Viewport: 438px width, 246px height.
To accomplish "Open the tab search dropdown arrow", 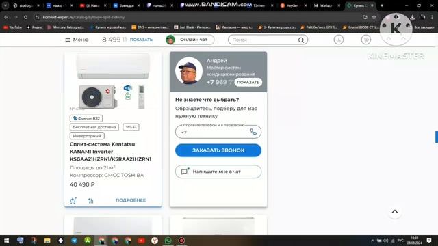I will [5, 5].
